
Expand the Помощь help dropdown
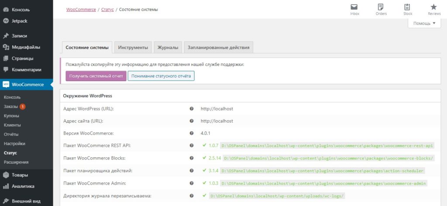pos(424,24)
